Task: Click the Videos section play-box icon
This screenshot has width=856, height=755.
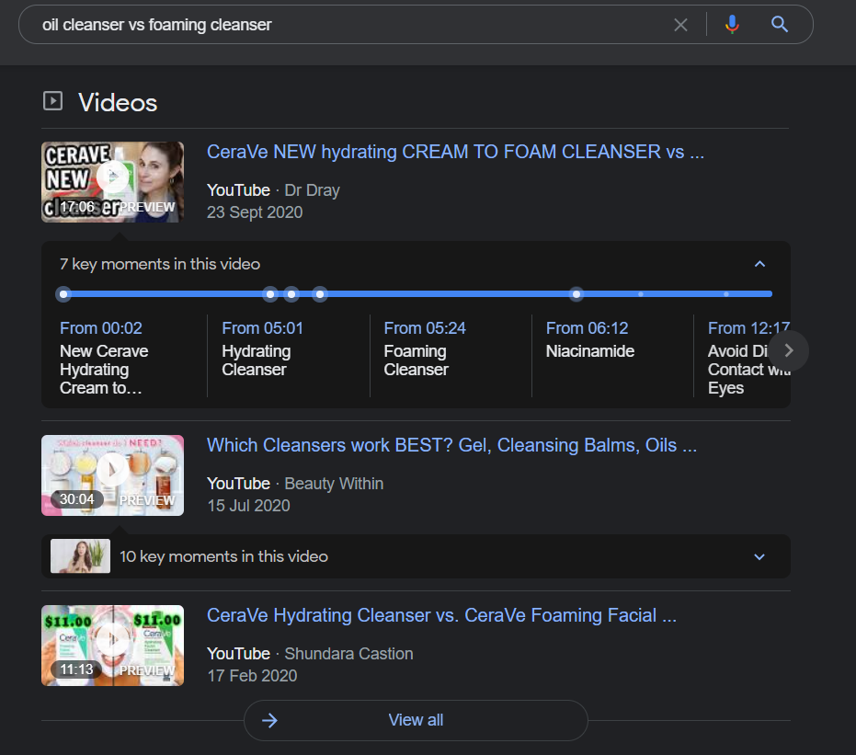Action: (x=53, y=101)
